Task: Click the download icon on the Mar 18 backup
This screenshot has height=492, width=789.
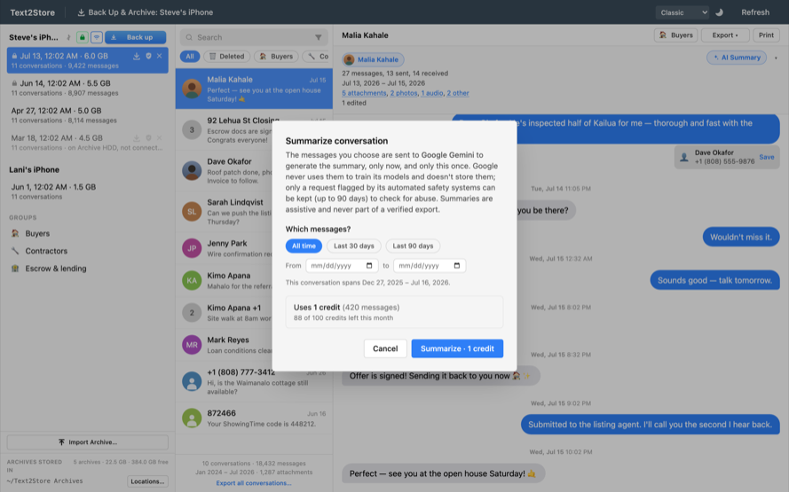Action: tap(137, 137)
